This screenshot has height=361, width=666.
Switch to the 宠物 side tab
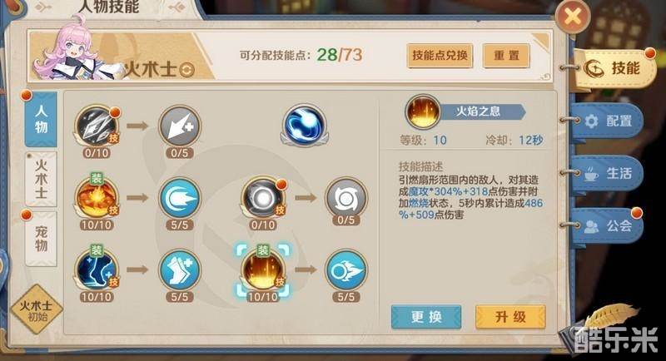41,239
